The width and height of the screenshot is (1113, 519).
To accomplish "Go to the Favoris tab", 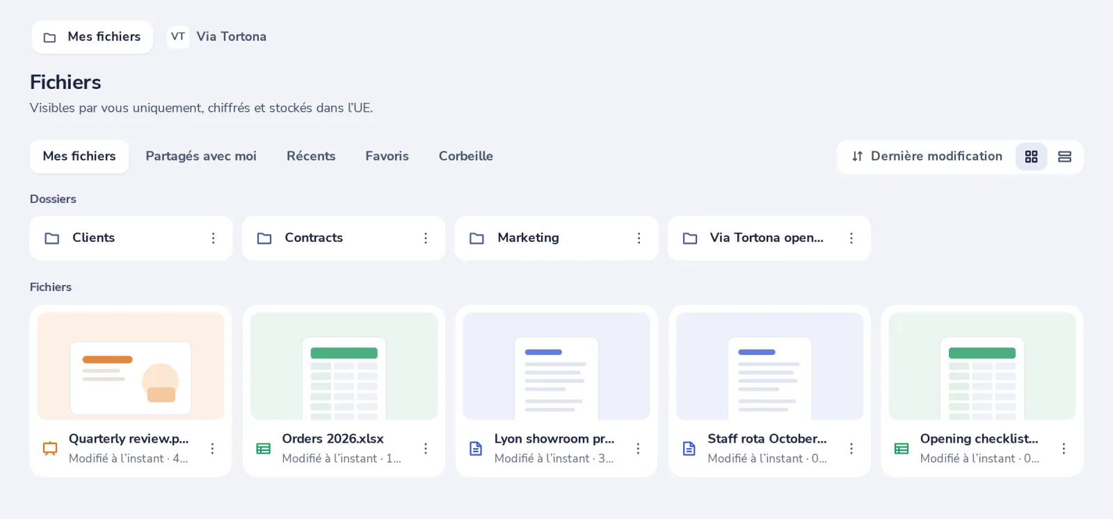I will click(387, 156).
